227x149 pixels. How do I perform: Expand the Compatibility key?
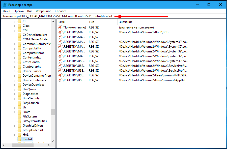pyautogui.click(x=14, y=49)
